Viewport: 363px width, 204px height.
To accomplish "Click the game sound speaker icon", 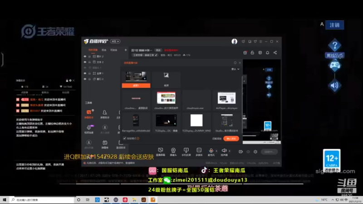I will click(x=335, y=86).
